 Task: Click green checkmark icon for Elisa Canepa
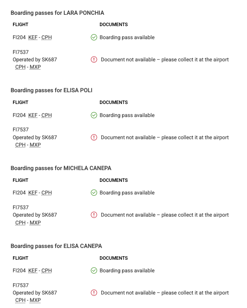(x=94, y=271)
